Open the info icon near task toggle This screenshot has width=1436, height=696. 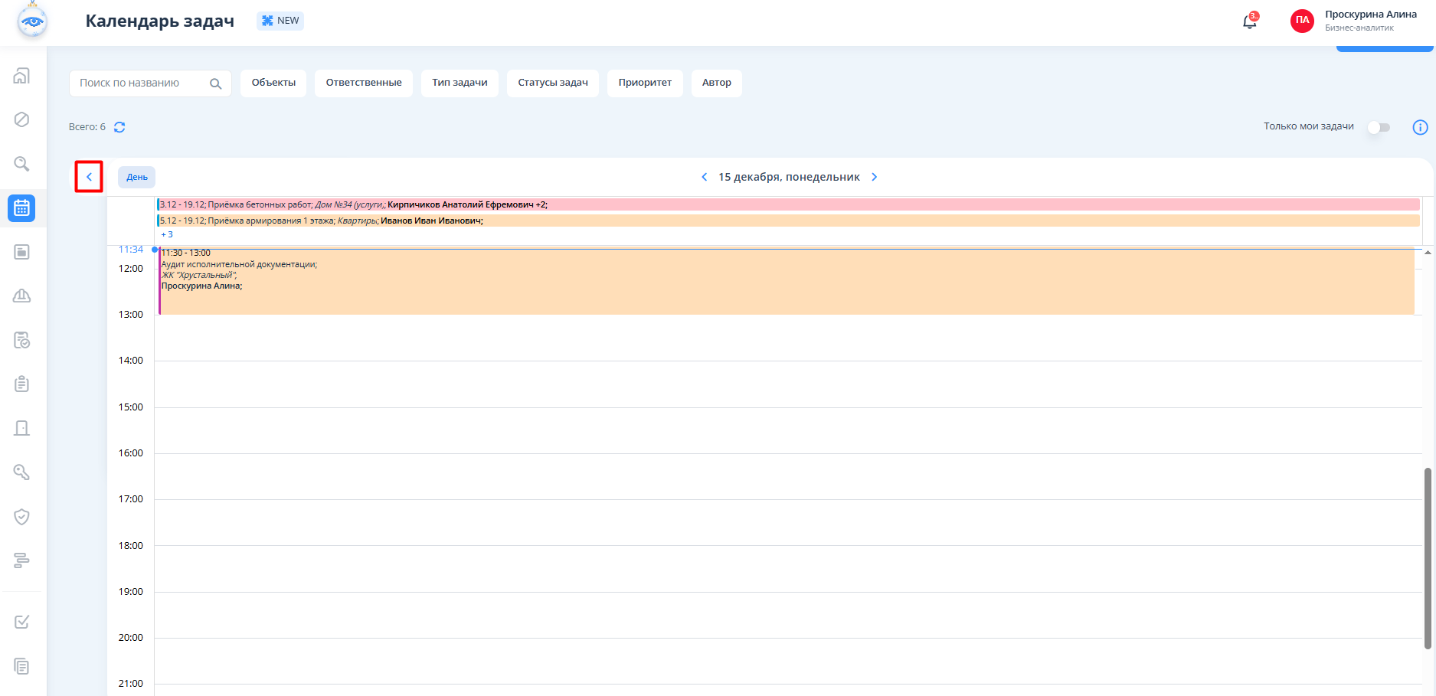point(1420,127)
